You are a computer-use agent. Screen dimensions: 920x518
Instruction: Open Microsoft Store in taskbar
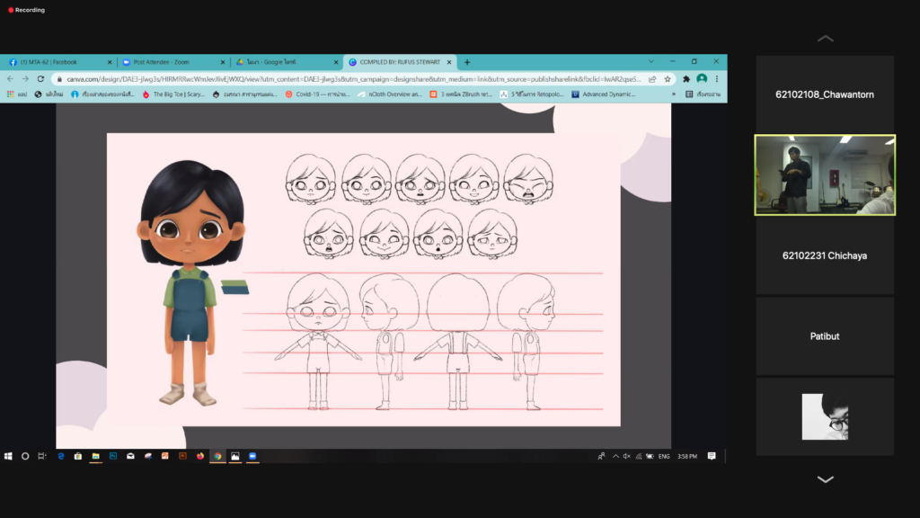78,456
